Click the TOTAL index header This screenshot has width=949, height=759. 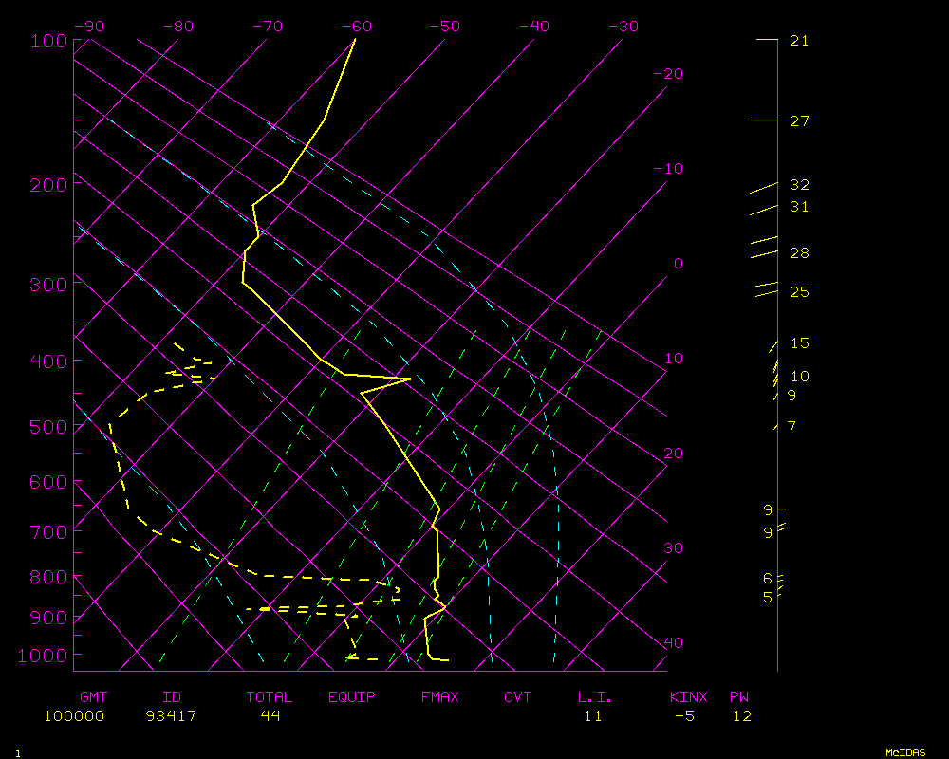pos(269,697)
